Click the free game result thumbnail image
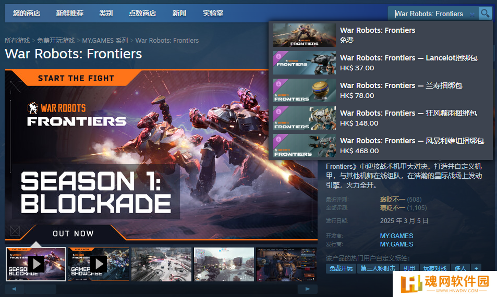 tap(304, 35)
